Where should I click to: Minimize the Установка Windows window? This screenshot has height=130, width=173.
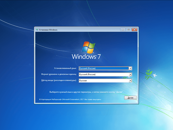point(123,30)
